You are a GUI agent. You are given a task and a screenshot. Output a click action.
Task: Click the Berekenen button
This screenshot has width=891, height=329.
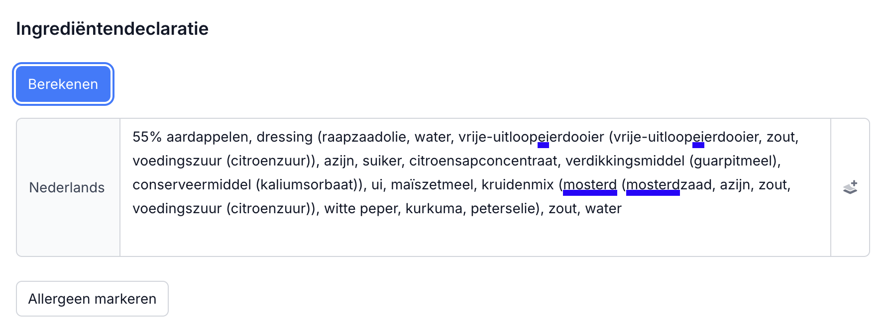[x=63, y=83]
